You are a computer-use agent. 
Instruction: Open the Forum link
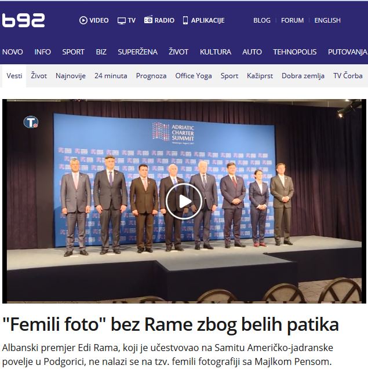[292, 20]
